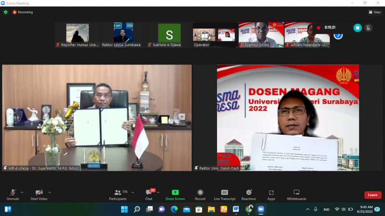
Task: Click the green encryption shield icon
Action: click(x=6, y=12)
